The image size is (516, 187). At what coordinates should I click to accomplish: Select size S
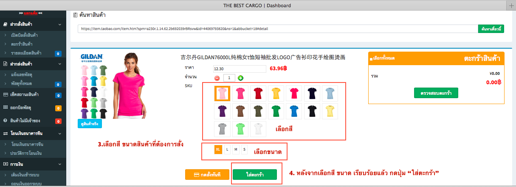click(x=244, y=149)
